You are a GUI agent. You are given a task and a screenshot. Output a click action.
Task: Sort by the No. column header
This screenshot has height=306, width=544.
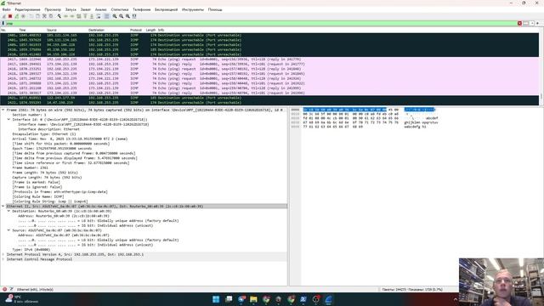point(3,31)
